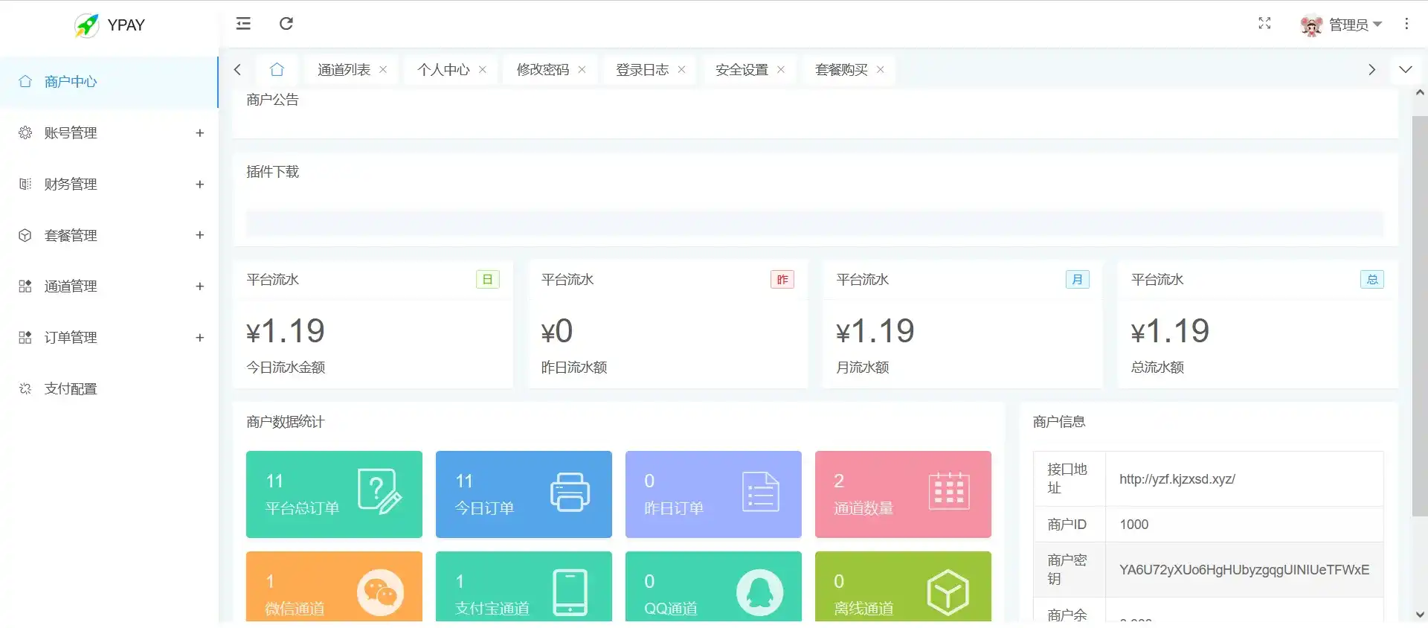Viewport: 1428px width, 628px height.
Task: Click the ¥0 昨日流水额 value
Action: point(557,331)
